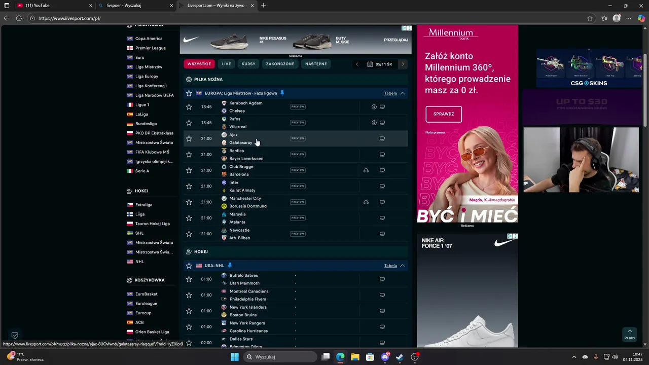Screen dimensions: 649x365
Task: Click the taskbar Wyszukaj search box
Action: pos(280,357)
